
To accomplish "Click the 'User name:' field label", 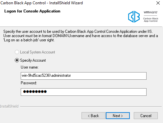I will 30,67.
